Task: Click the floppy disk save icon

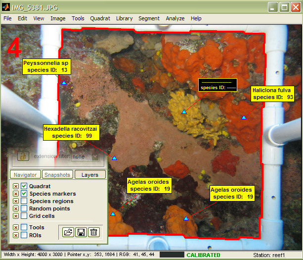Action: click(x=81, y=231)
